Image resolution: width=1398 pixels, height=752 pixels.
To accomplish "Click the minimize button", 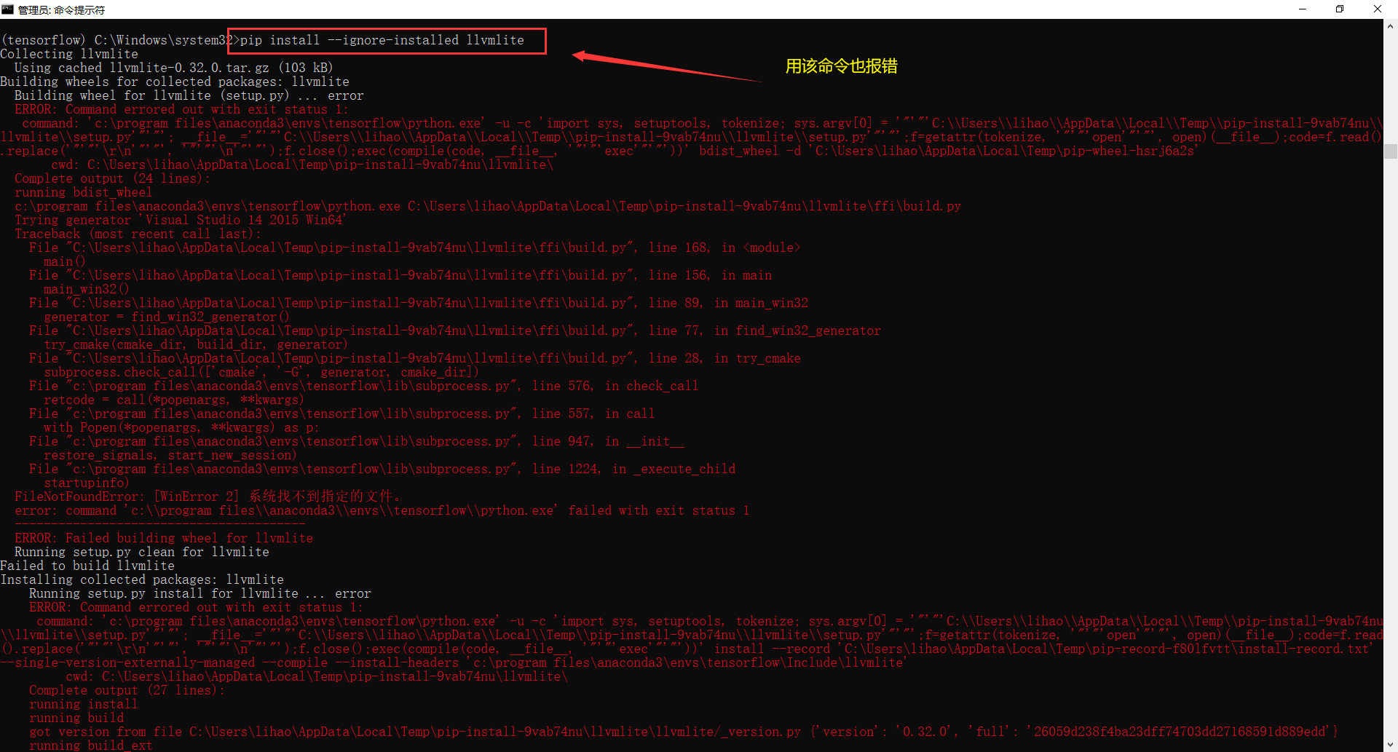I will coord(1303,9).
